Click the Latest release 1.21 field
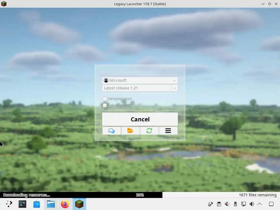 click(x=137, y=88)
